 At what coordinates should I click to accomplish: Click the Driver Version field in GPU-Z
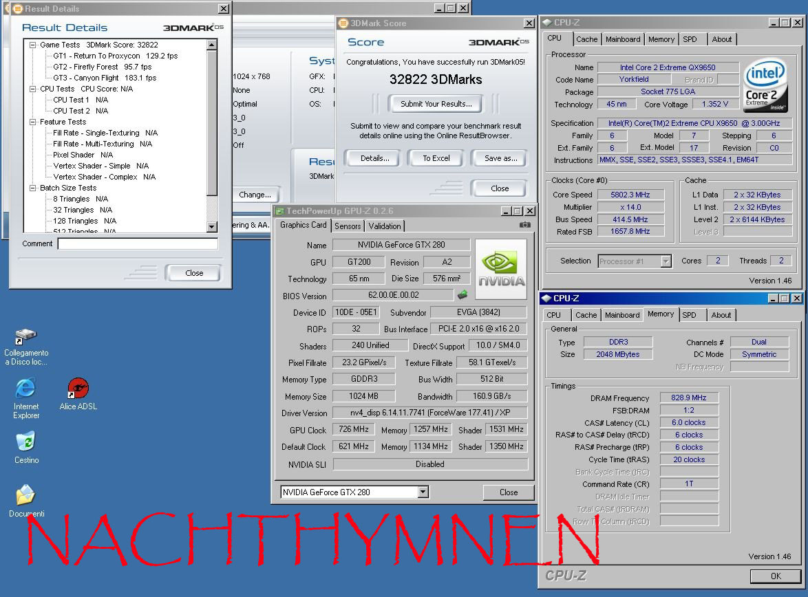point(430,413)
